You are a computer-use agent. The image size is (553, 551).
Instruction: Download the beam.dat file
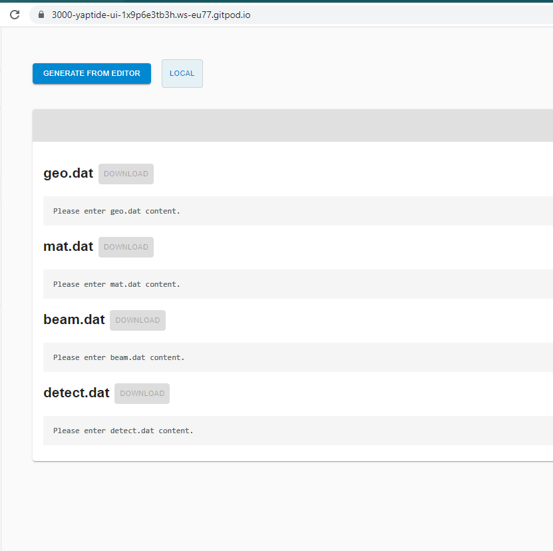pos(137,320)
